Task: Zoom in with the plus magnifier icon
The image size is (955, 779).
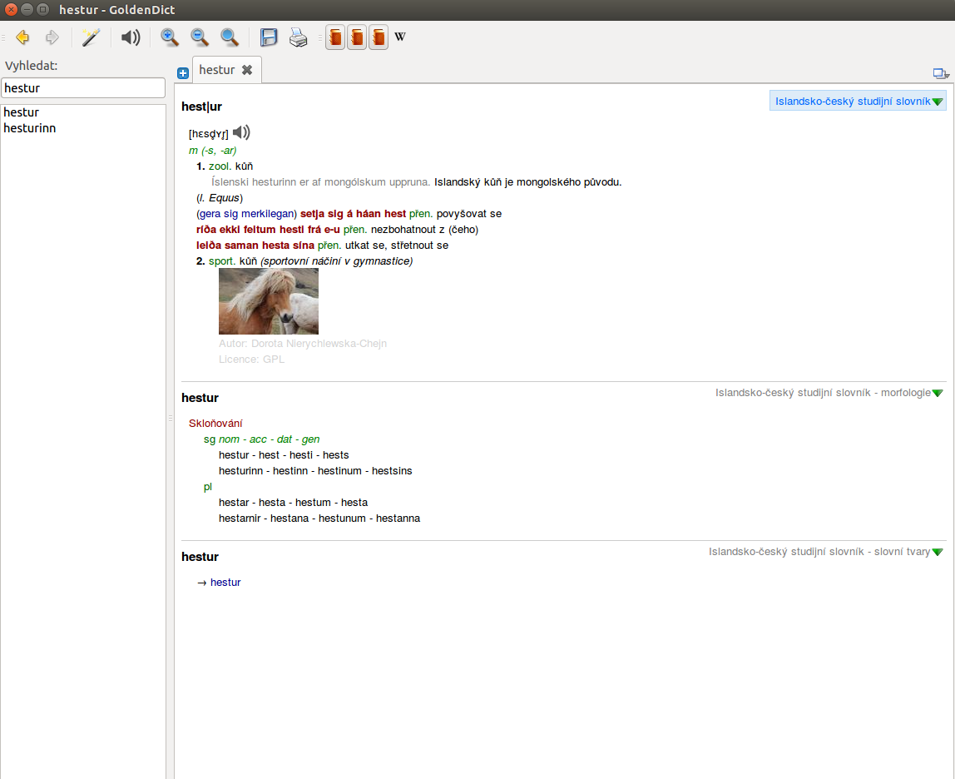Action: (x=170, y=37)
